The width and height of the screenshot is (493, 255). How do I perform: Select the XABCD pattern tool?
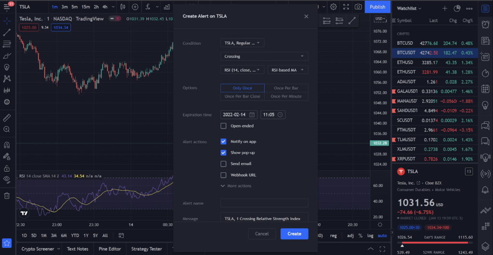coord(7,79)
